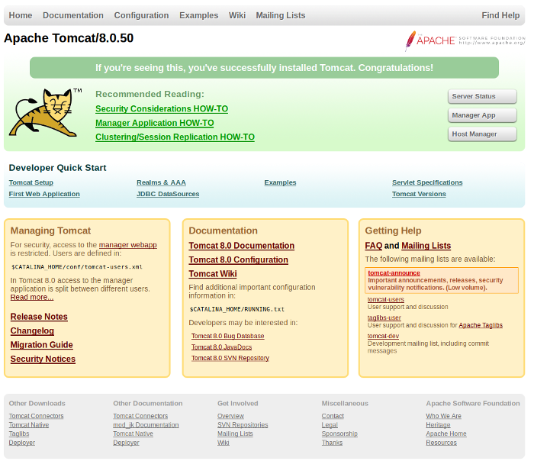Open Wiki in the top navigation bar

(237, 15)
